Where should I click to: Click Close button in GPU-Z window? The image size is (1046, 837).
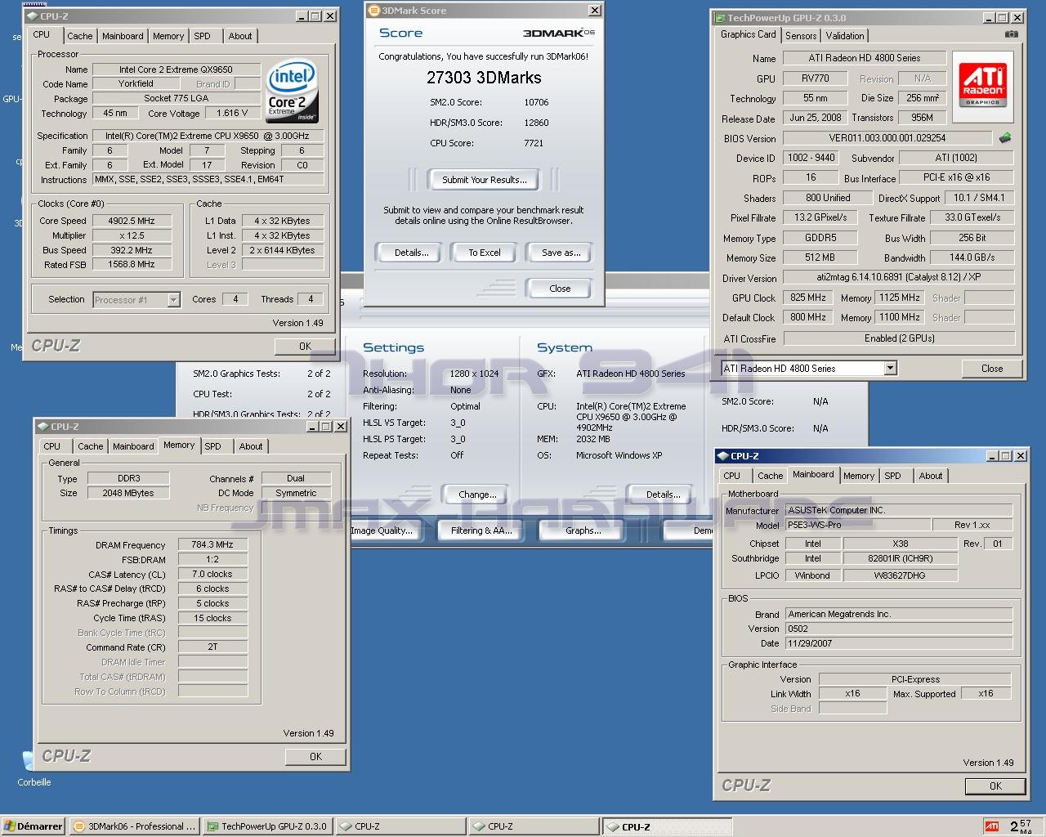[992, 369]
